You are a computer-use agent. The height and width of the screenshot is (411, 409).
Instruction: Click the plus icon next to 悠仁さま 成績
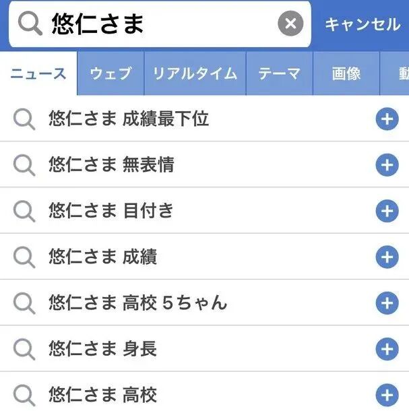pyautogui.click(x=387, y=257)
